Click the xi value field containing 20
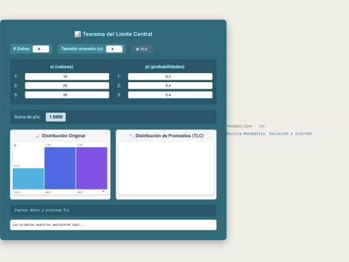The width and height of the screenshot is (349, 262). click(x=67, y=85)
